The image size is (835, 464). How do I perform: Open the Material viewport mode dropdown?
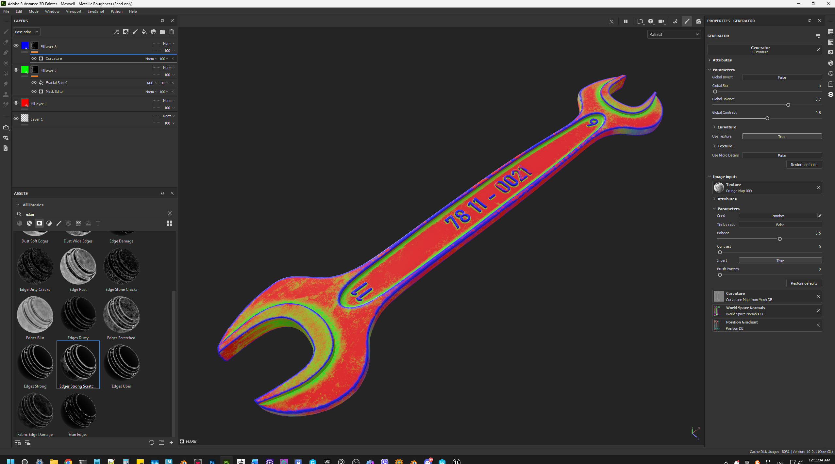tap(674, 34)
